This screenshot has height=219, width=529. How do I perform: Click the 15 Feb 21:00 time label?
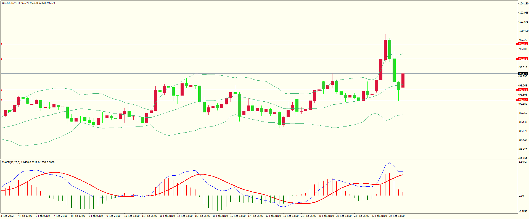[x=220, y=216]
